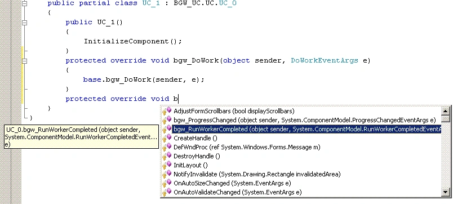
Task: Click the UC_0 base class name
Action: 228,3
